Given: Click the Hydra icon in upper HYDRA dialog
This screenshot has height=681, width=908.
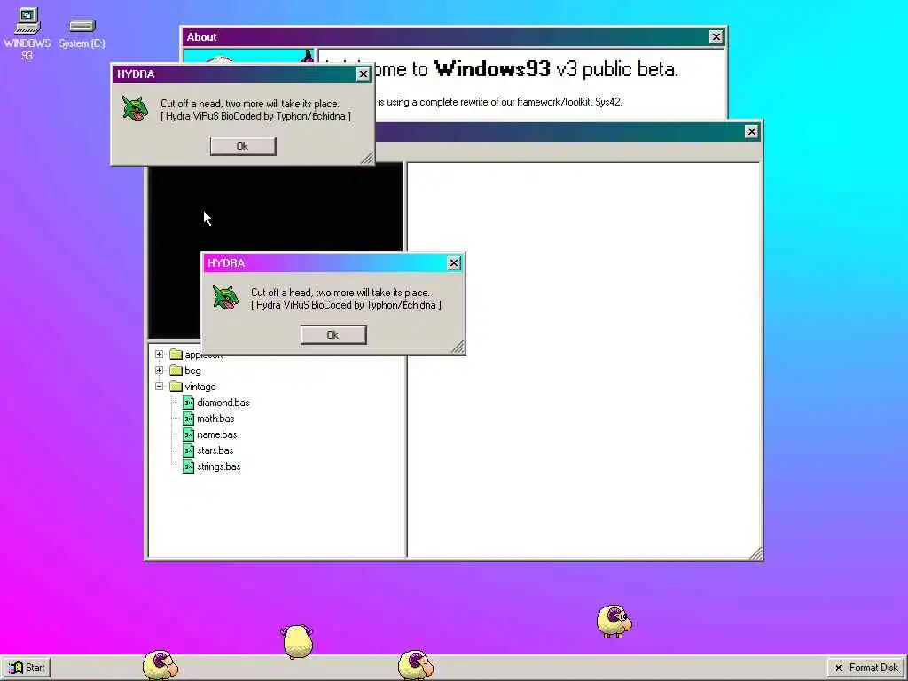Looking at the screenshot, I should [135, 108].
